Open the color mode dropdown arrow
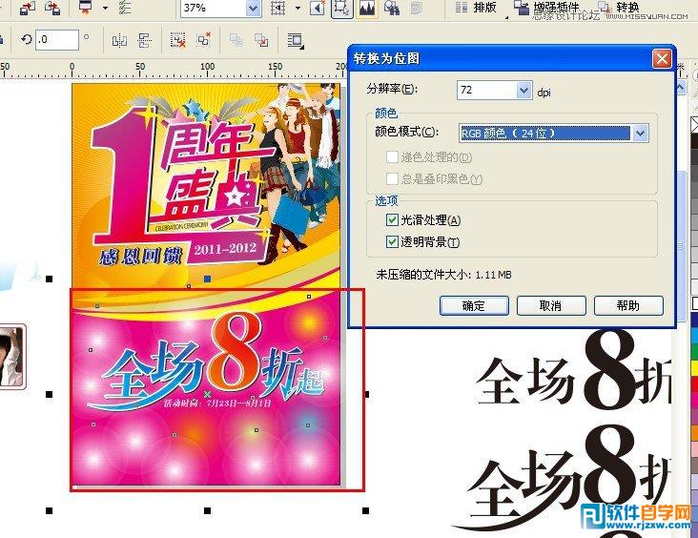The image size is (698, 538). (640, 133)
